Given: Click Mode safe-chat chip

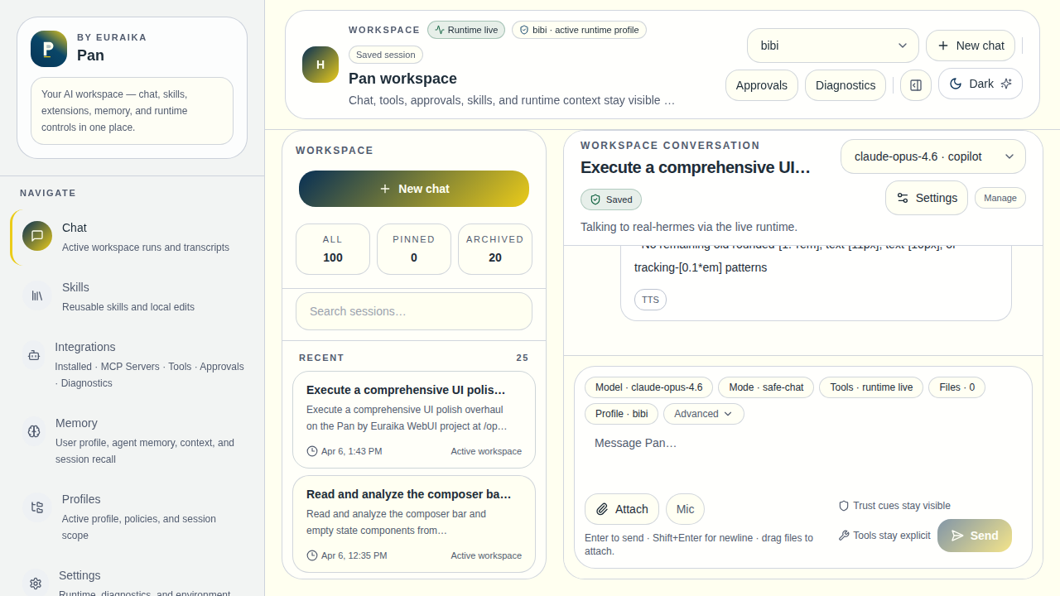Looking at the screenshot, I should click(766, 387).
